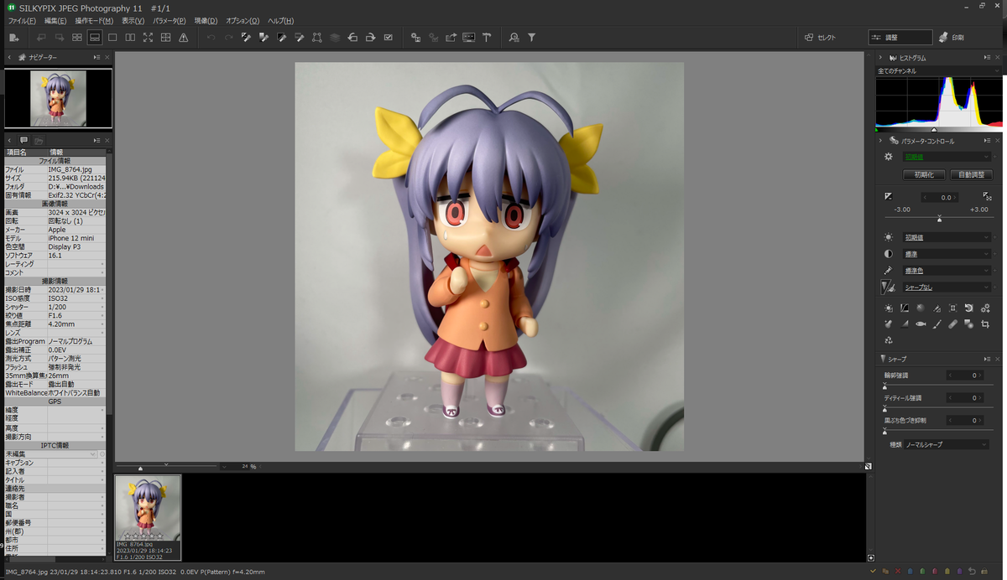Collapse the パラメータ・コントロール panel chevron
This screenshot has height=580, width=1007.
click(x=881, y=141)
